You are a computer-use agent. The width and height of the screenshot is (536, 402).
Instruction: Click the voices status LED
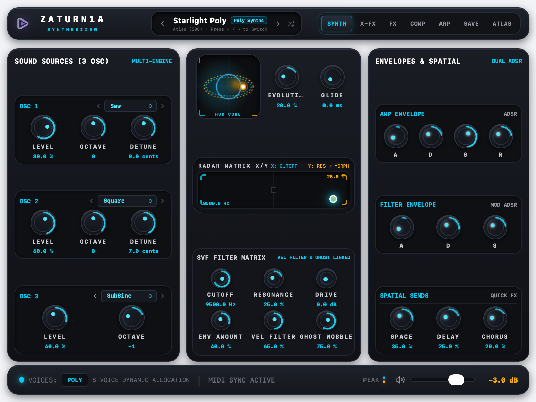click(22, 380)
